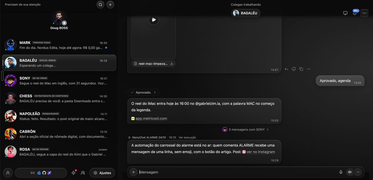Open the two-person team icon

tap(83, 173)
